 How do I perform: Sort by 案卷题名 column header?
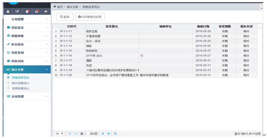pyautogui.click(x=112, y=26)
